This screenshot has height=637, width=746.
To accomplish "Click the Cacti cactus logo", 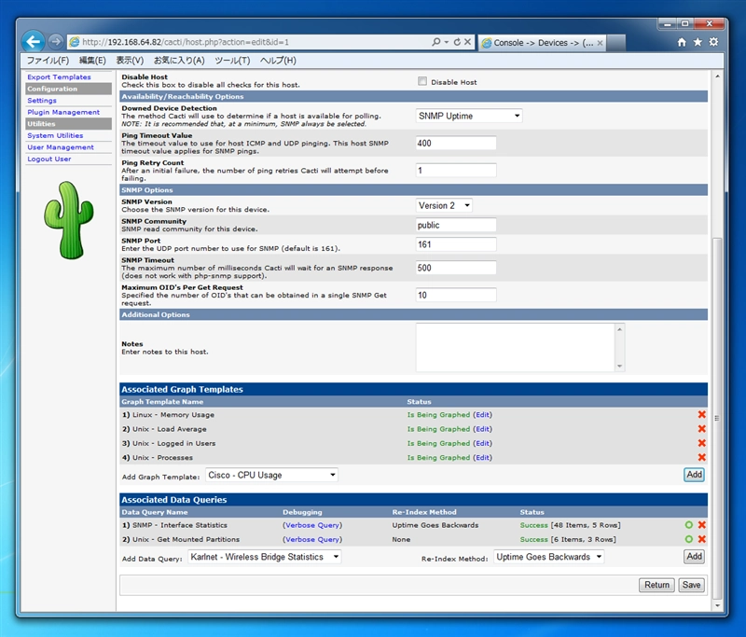I will coord(68,220).
